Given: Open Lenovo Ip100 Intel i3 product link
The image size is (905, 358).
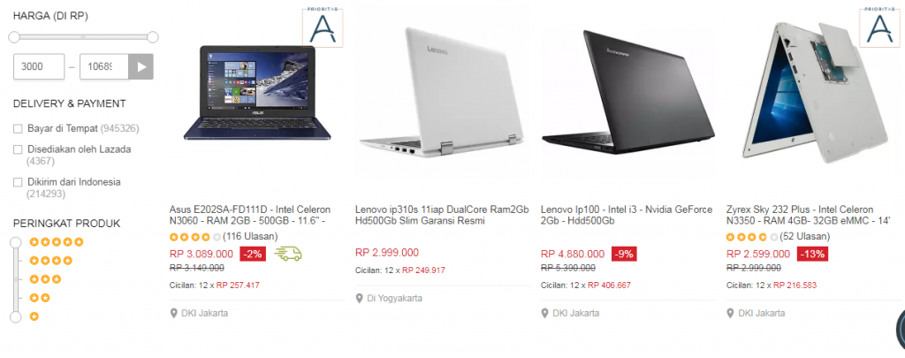Looking at the screenshot, I should [627, 215].
